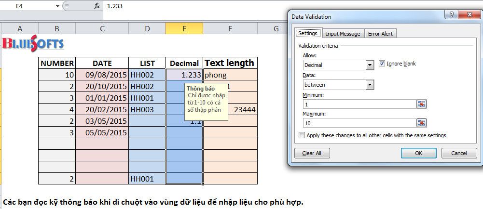Expand the Name Box dropdown arrow
This screenshot has width=483, height=209.
pyautogui.click(x=57, y=6)
